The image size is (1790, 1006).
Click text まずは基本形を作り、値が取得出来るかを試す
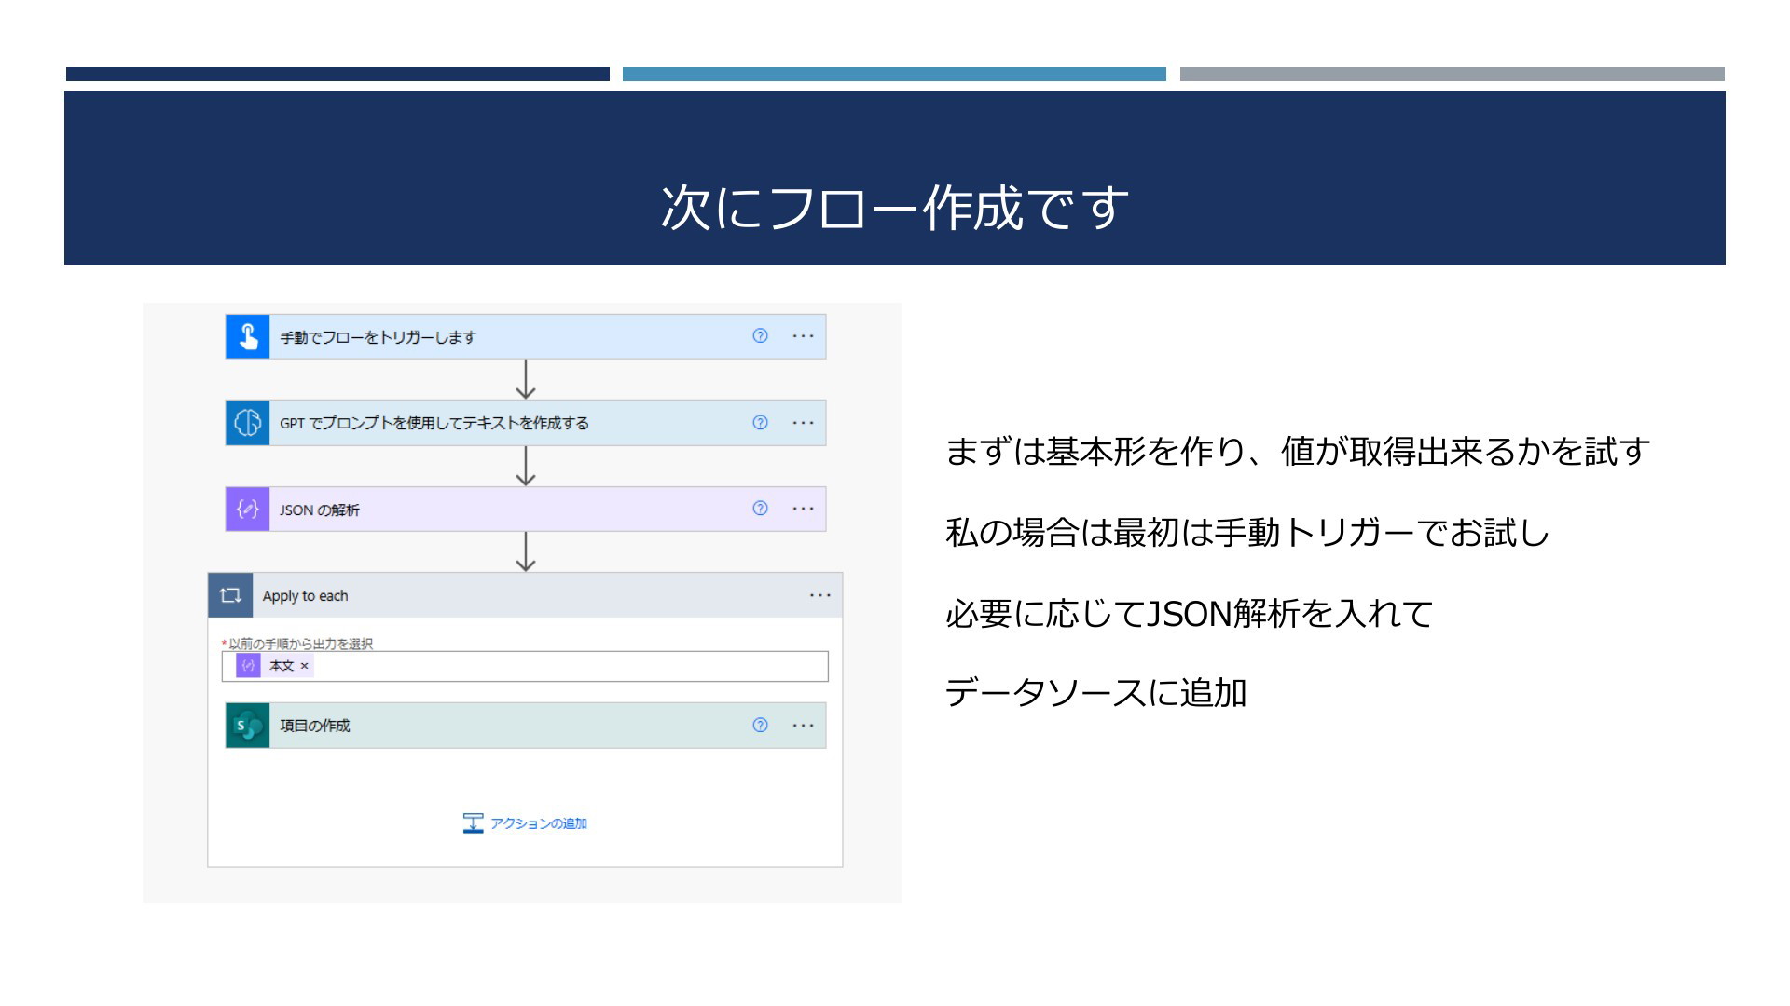click(x=1298, y=452)
